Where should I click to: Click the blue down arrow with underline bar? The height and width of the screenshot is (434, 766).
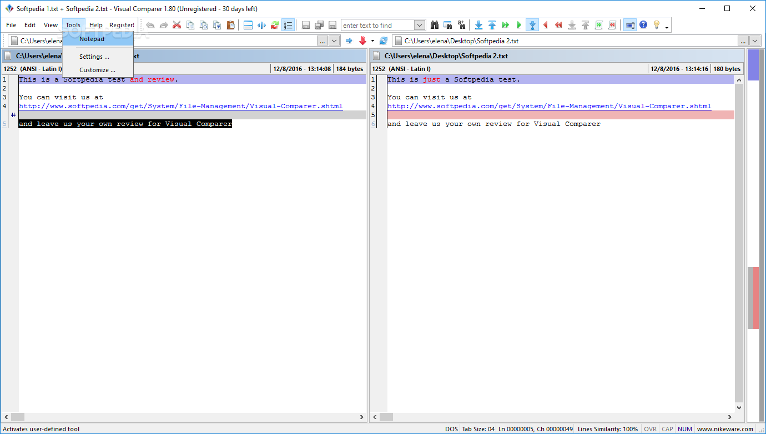pos(478,25)
